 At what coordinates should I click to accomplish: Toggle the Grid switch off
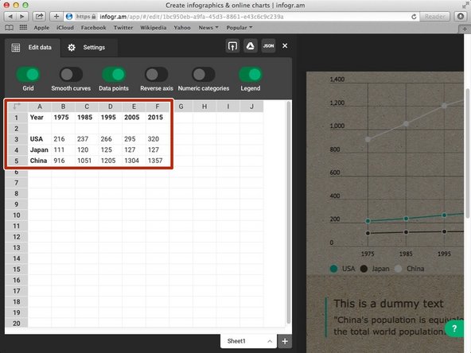click(x=28, y=75)
